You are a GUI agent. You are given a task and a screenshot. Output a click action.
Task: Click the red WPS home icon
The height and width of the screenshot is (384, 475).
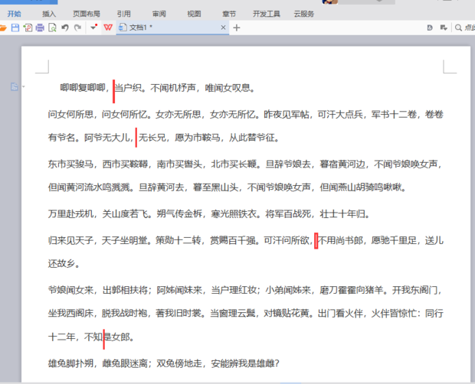tap(108, 28)
